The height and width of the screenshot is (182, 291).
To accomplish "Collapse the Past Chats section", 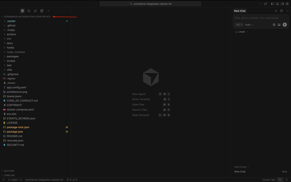I will tap(242, 167).
